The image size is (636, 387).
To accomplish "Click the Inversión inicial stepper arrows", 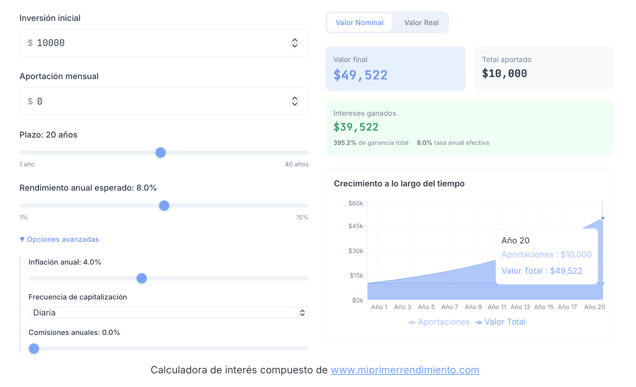I will (295, 43).
